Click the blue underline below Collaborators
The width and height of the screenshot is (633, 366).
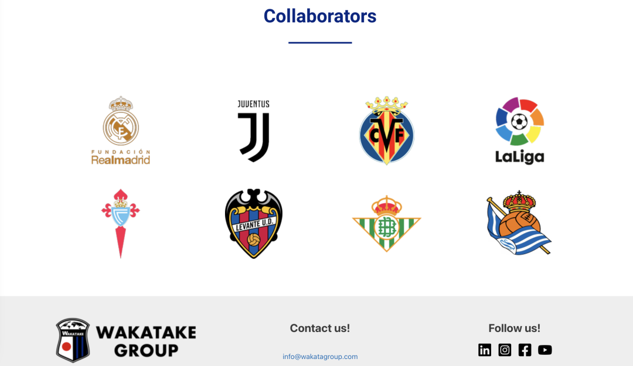[x=320, y=42]
